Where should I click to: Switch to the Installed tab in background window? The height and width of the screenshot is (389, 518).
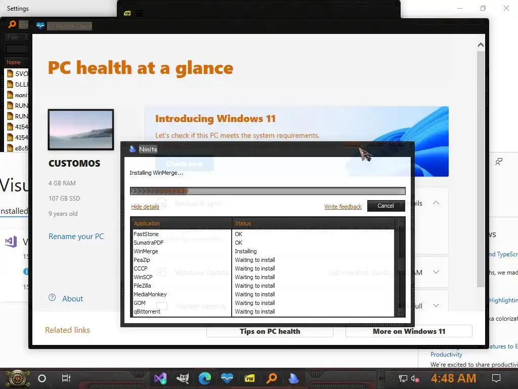pyautogui.click(x=14, y=211)
